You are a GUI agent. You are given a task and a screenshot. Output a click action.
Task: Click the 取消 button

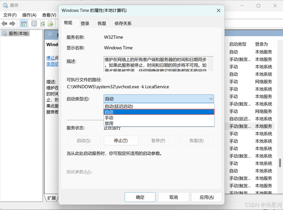tap(173, 197)
